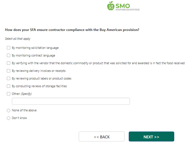Screen dimensions: 189x148
Task: Check 'By reviewing delivery invoices or receipts' box
Action: pyautogui.click(x=9, y=71)
